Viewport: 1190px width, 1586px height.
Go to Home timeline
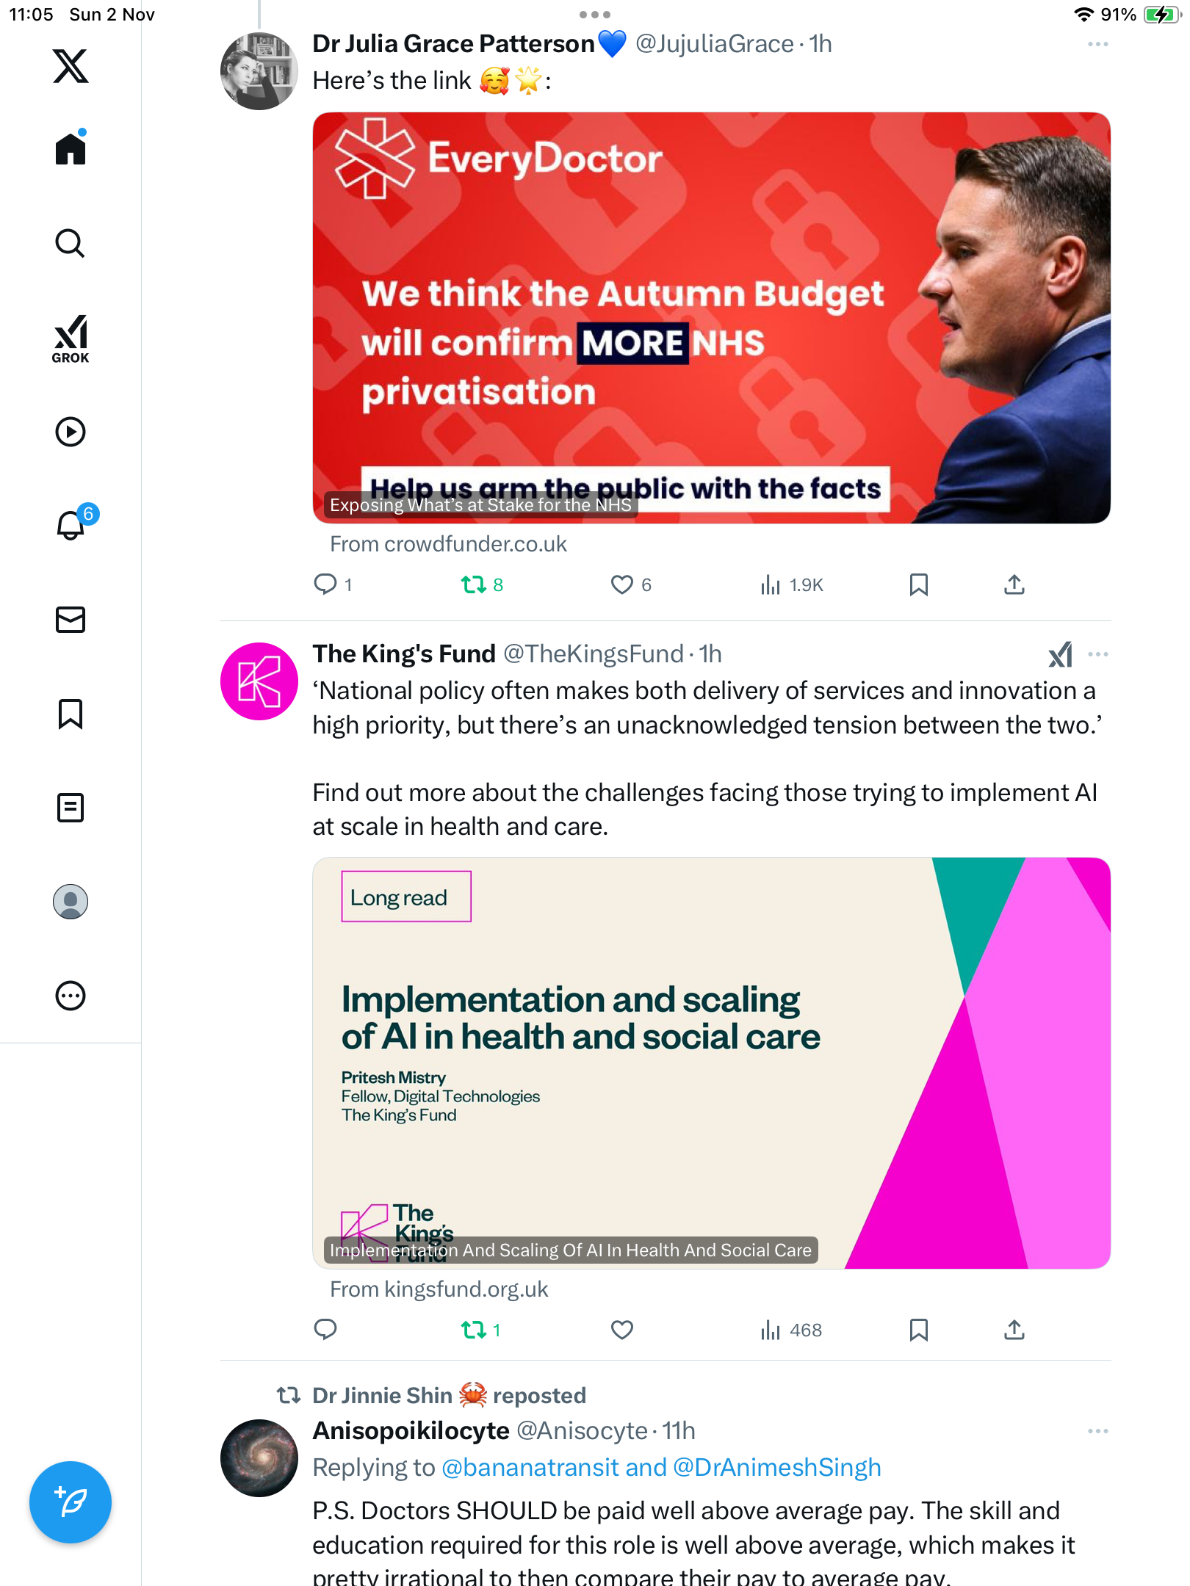(x=71, y=149)
